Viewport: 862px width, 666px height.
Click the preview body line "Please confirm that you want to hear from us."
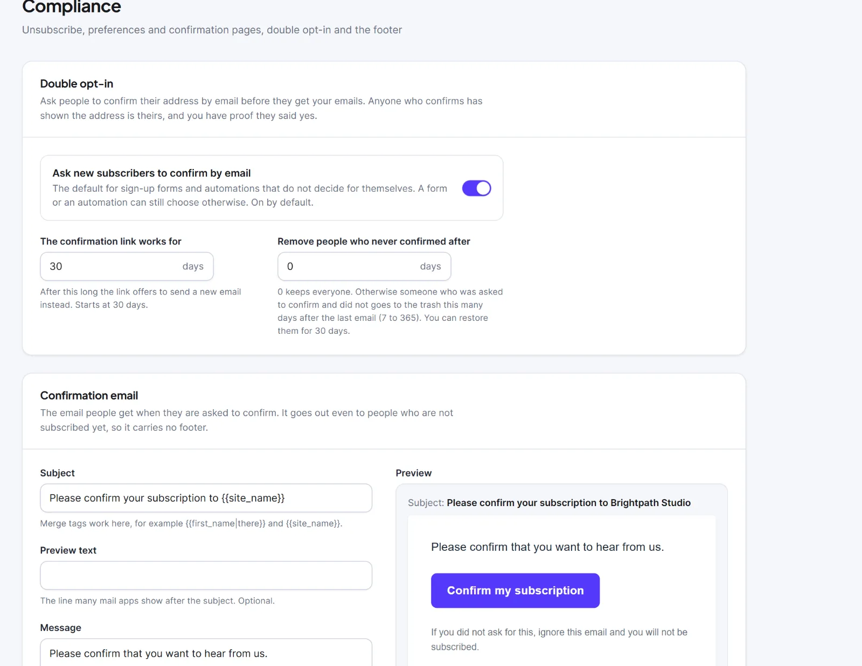[x=547, y=547]
